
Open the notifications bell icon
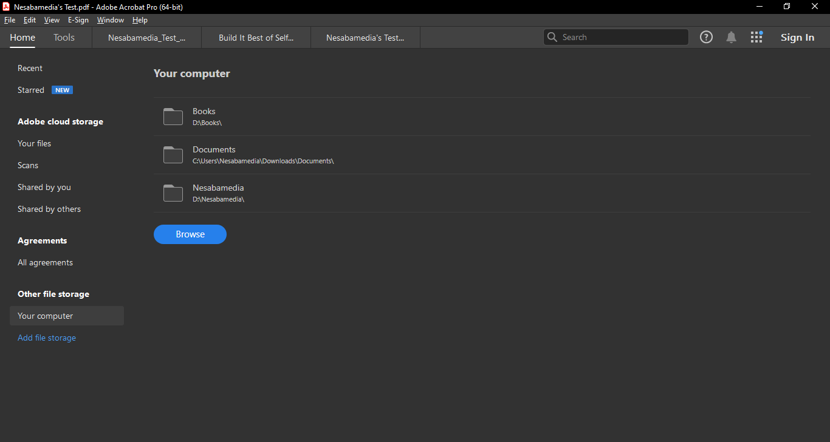(x=731, y=38)
